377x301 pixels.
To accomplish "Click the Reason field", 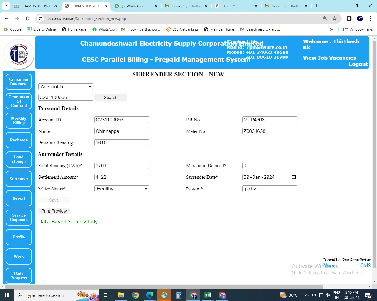I will click(270, 189).
